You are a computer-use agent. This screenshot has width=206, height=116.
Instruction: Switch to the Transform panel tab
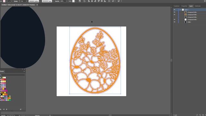[x=176, y=6]
